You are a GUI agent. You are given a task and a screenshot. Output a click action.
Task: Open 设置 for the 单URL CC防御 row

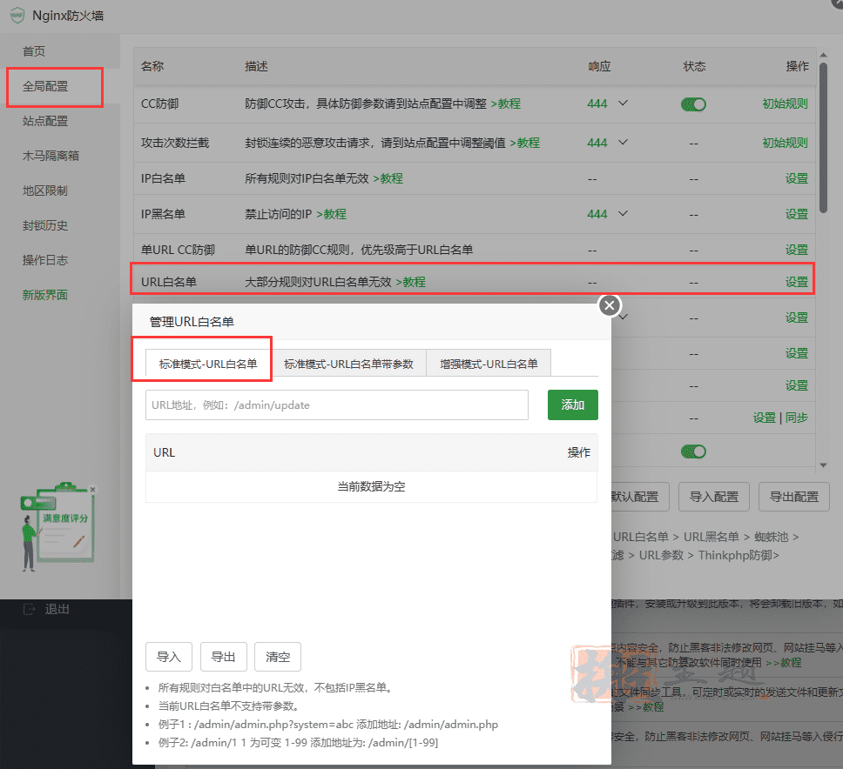[x=797, y=250]
